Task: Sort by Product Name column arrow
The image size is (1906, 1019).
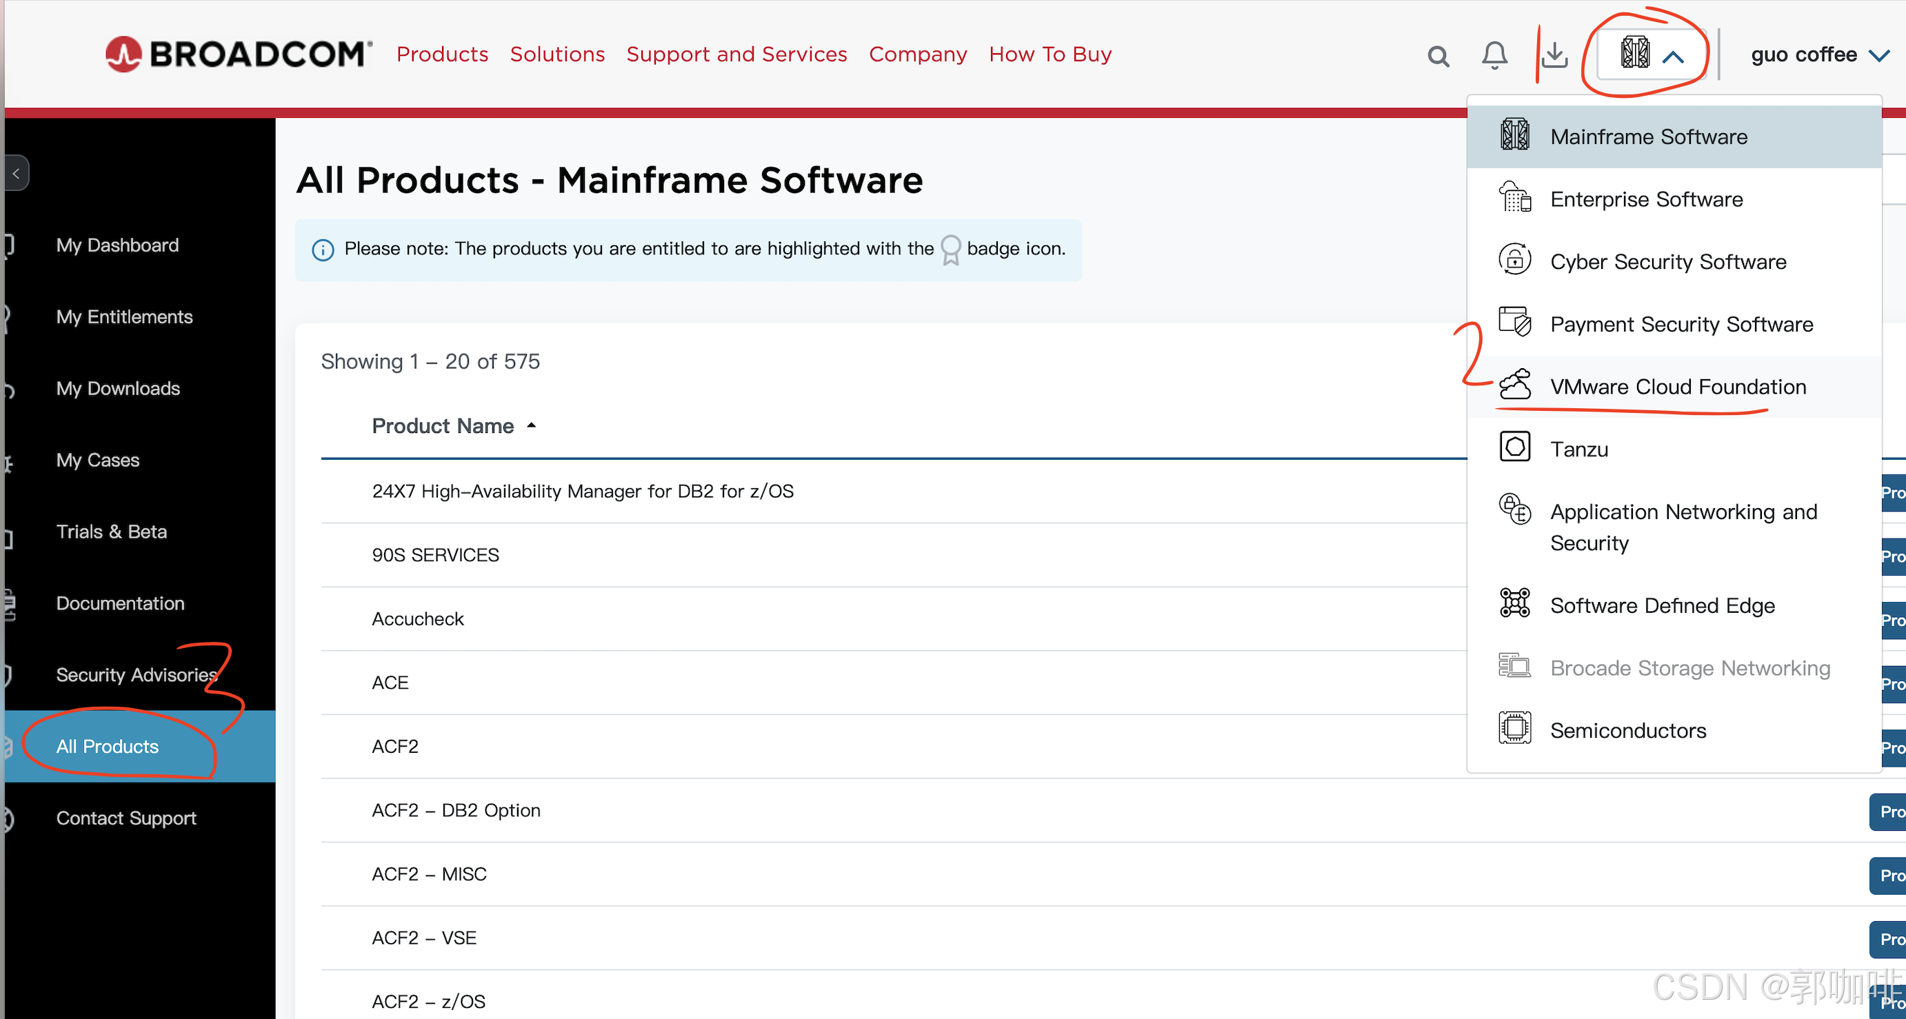Action: 531,425
